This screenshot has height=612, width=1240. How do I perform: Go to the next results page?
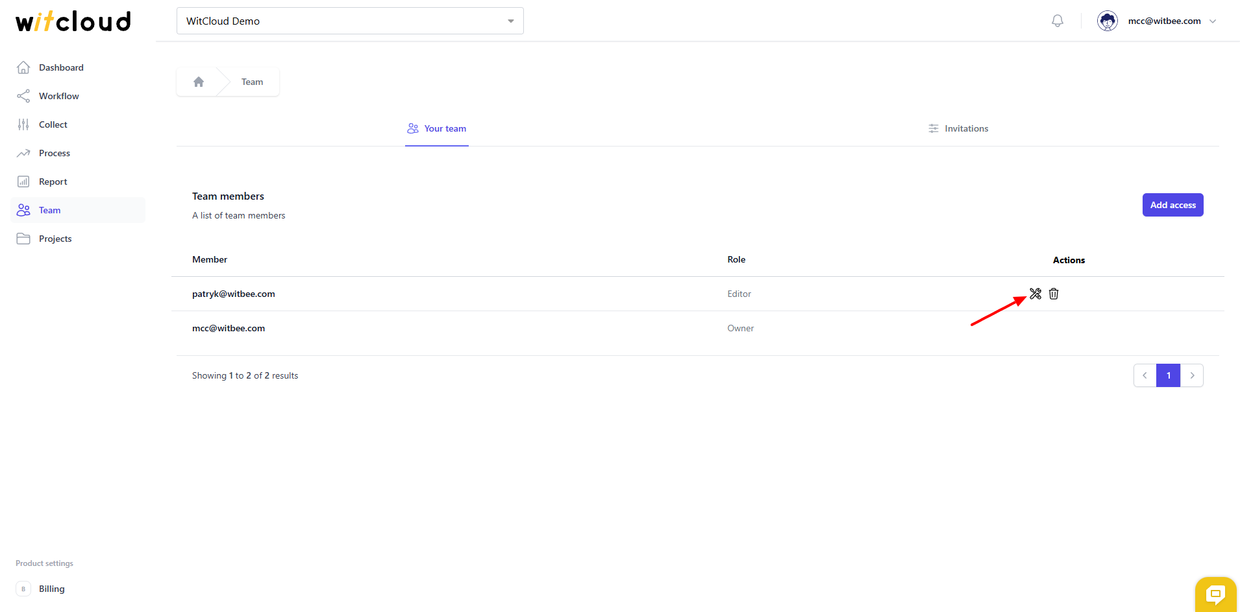tap(1192, 375)
